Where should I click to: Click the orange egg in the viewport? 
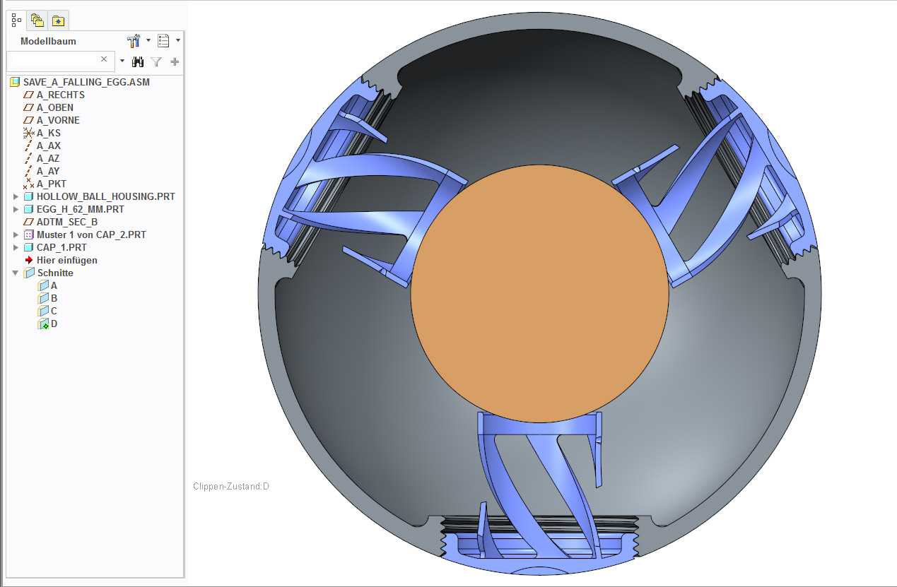(539, 295)
